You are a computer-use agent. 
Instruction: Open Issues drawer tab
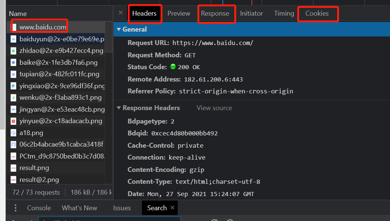(x=122, y=208)
